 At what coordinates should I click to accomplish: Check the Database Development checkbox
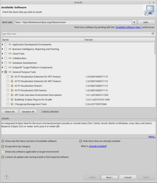click(x=5, y=63)
